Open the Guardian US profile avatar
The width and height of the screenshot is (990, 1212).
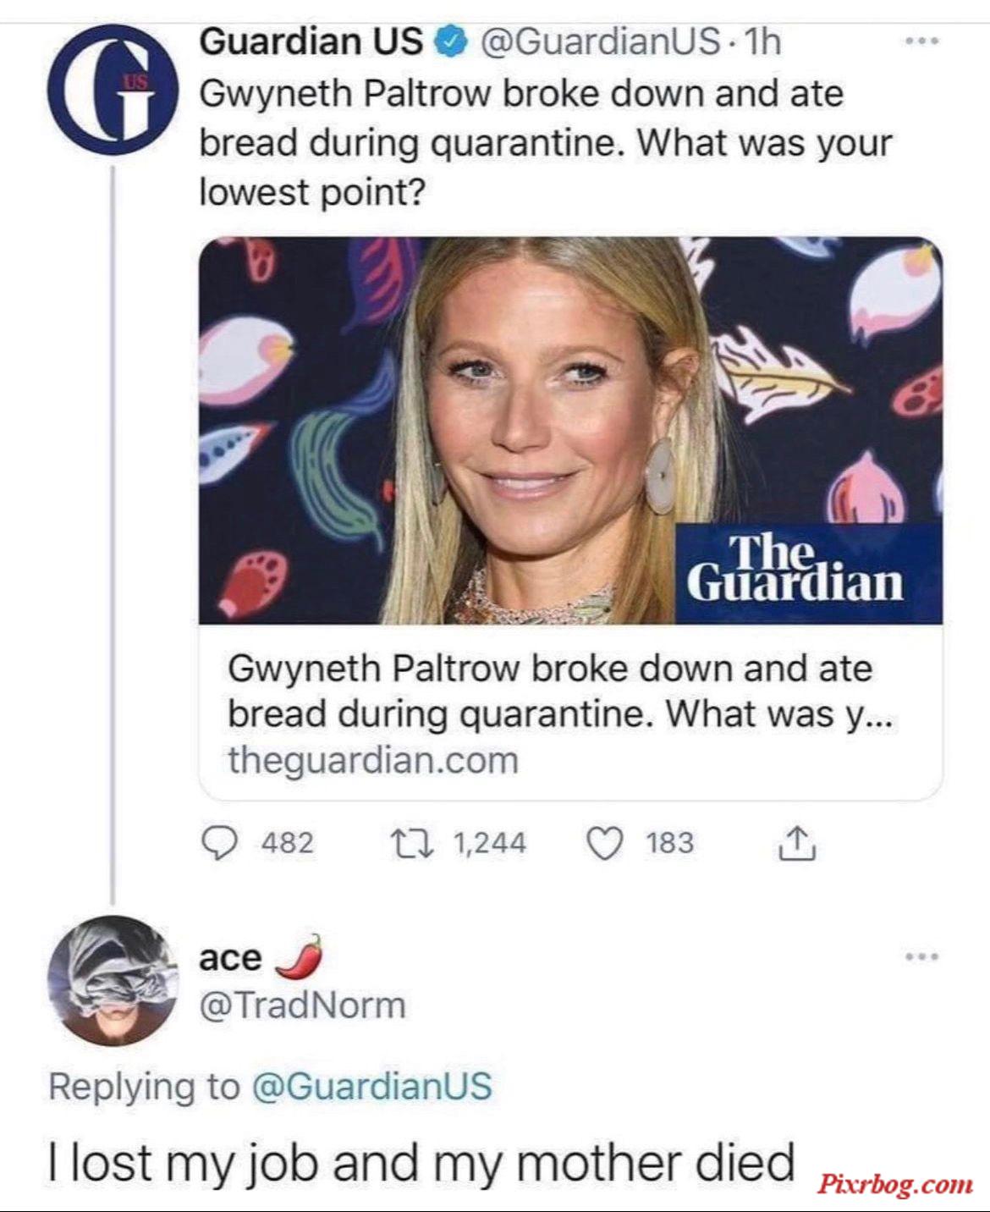[x=113, y=89]
